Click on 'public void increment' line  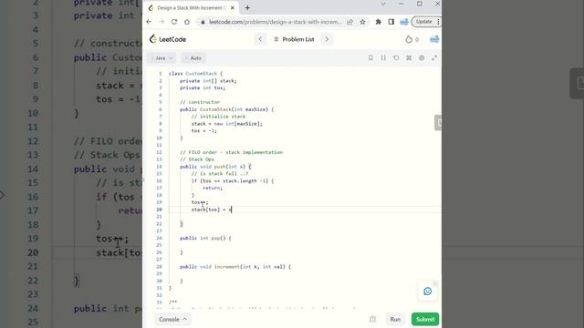[235, 267]
